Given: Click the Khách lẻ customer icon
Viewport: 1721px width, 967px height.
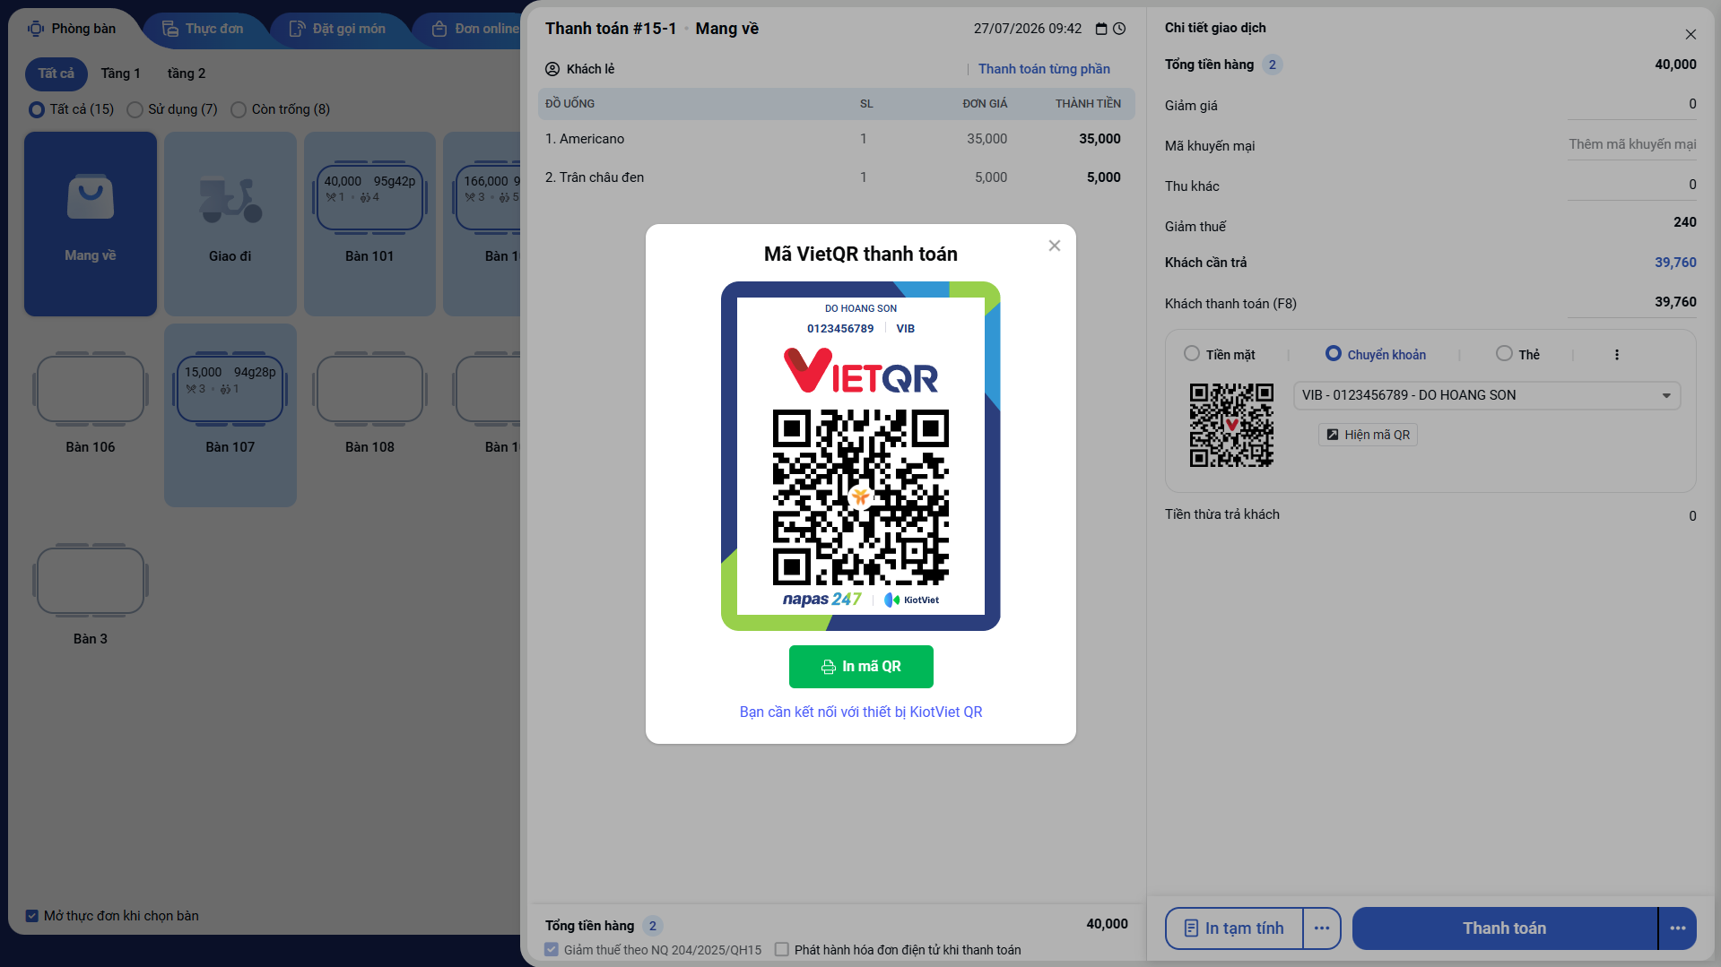Looking at the screenshot, I should coord(552,69).
